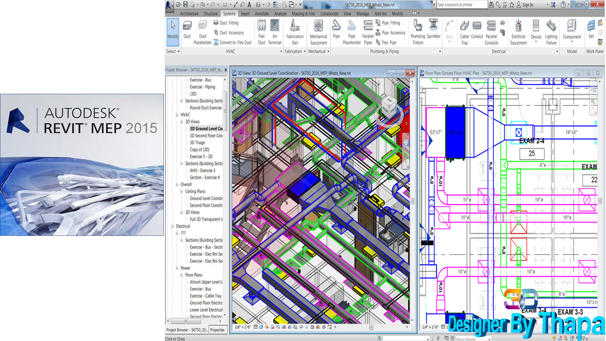Open the Fabrication panel dropdown arrow
This screenshot has width=606, height=341.
pos(305,51)
